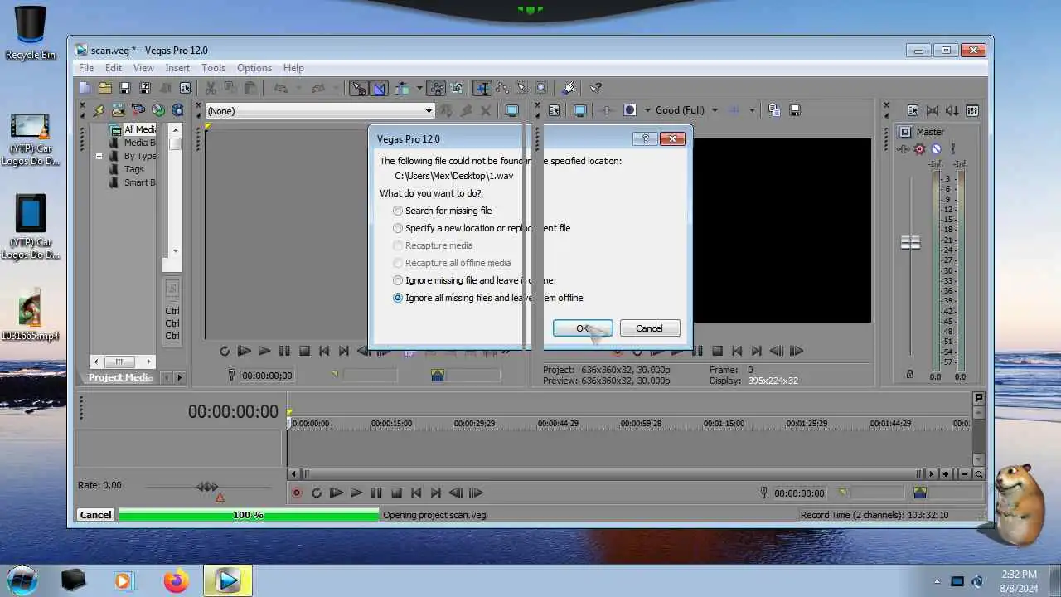Open Interactive Tutorials icon

coord(569,88)
